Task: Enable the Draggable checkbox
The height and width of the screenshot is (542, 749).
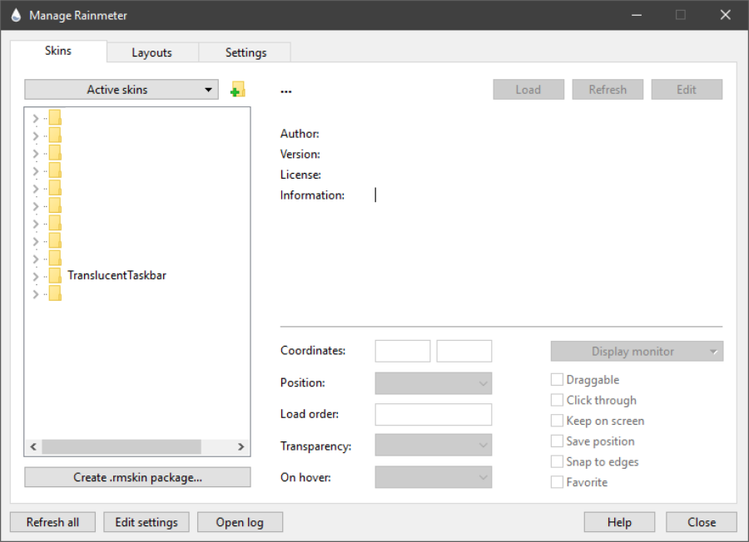Action: [557, 380]
